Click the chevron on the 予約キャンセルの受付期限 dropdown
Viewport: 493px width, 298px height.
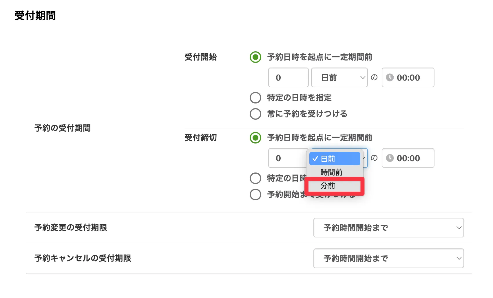[x=459, y=258]
